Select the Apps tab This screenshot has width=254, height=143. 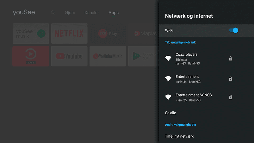[x=113, y=13]
